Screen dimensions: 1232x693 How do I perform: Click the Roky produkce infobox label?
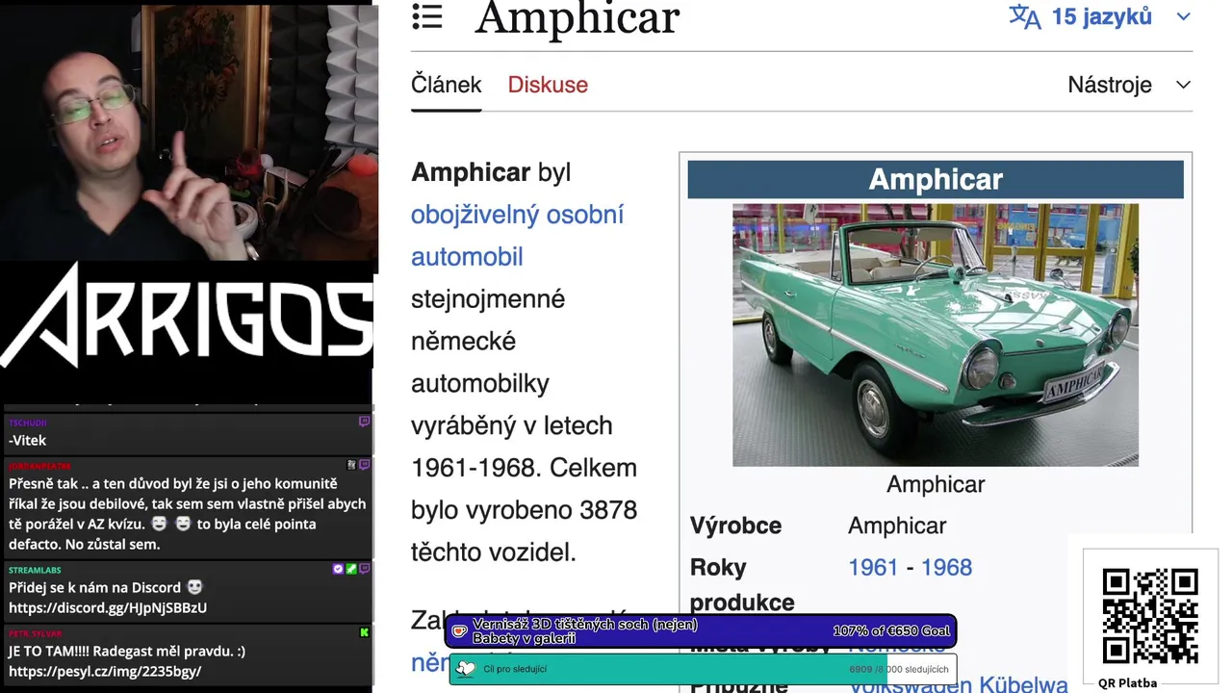click(x=742, y=584)
